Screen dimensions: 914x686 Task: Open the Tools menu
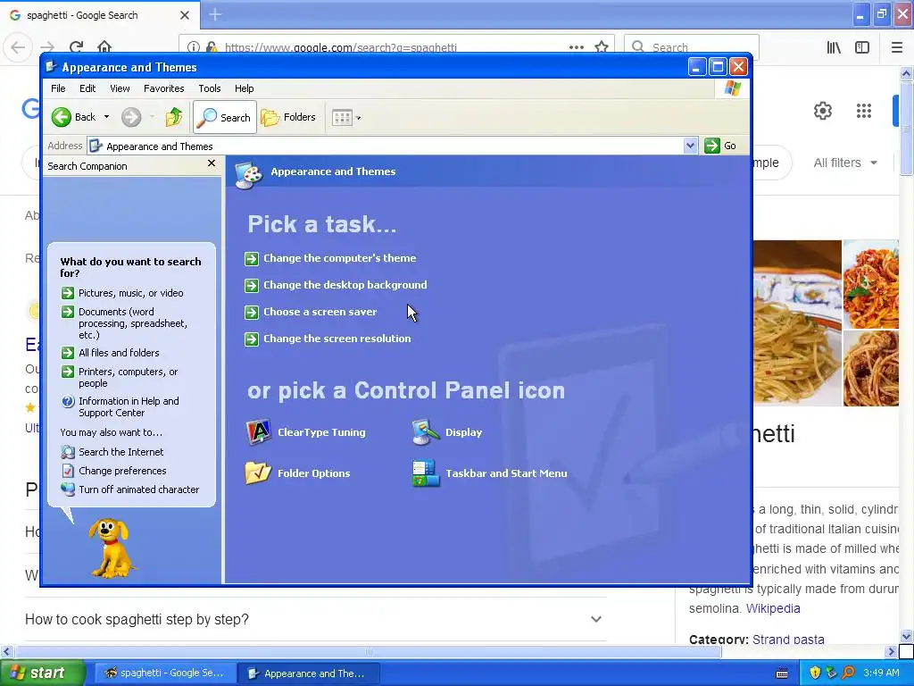tap(209, 88)
